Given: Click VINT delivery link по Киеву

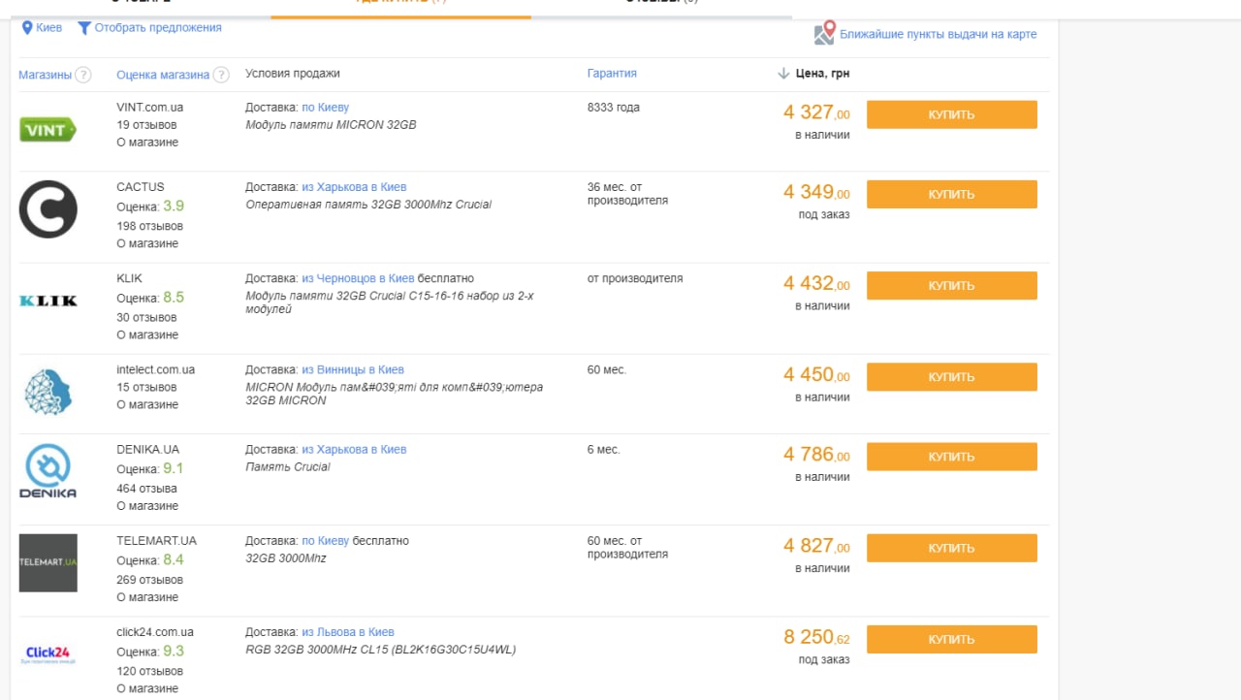Looking at the screenshot, I should [325, 108].
